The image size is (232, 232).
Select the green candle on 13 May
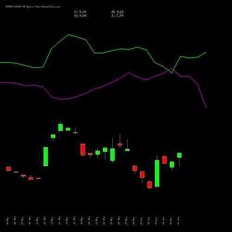(x=53, y=136)
